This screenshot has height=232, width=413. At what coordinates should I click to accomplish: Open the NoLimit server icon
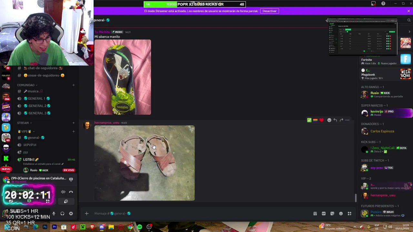[6, 76]
